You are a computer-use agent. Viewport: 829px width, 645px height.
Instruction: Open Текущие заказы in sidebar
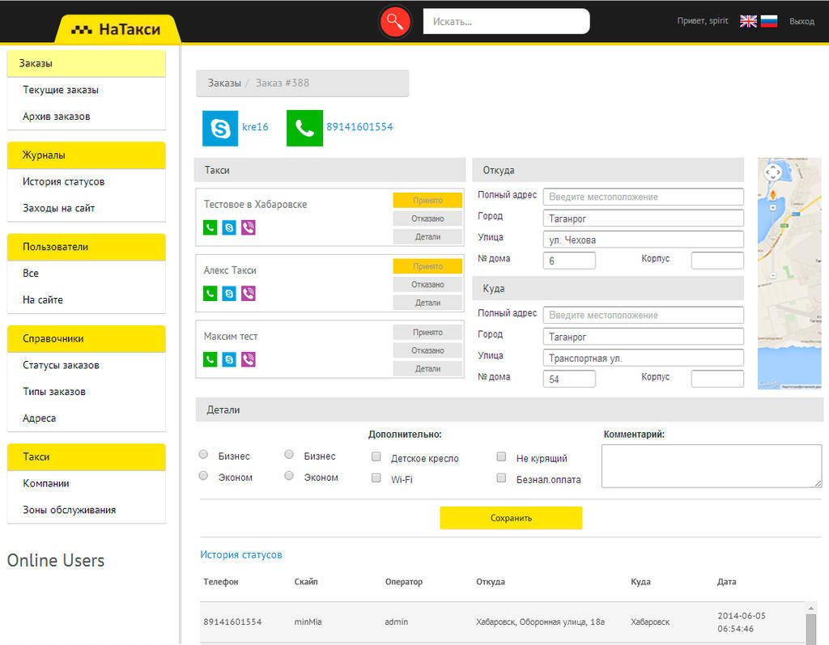pyautogui.click(x=61, y=90)
